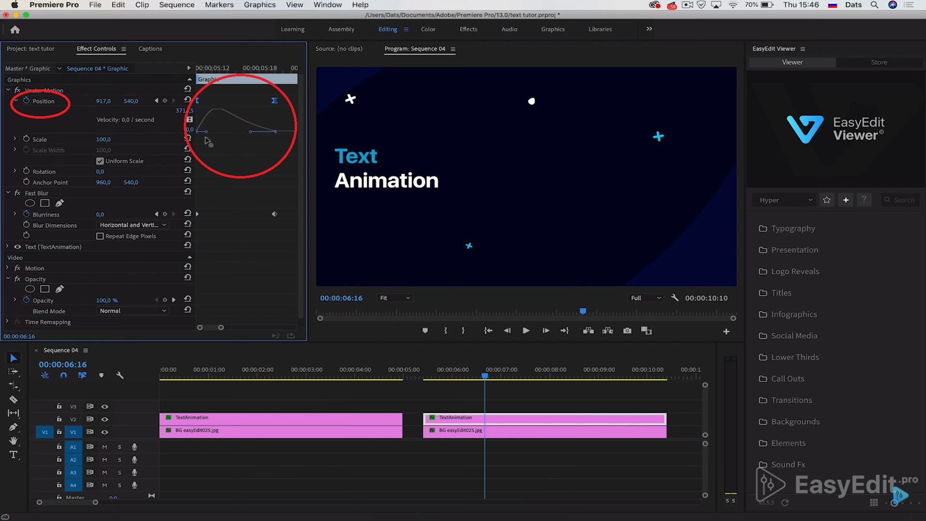Select the Graphics workspace tab
The width and height of the screenshot is (926, 521).
553,29
